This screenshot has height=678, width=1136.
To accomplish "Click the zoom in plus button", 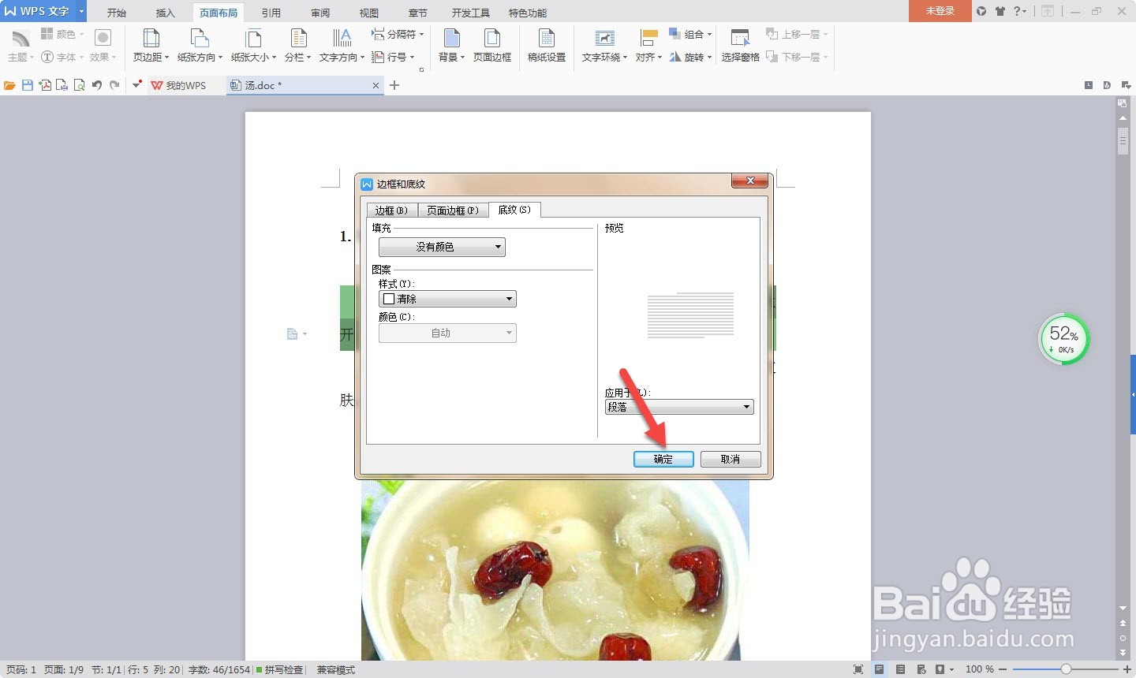I will pos(1127,669).
